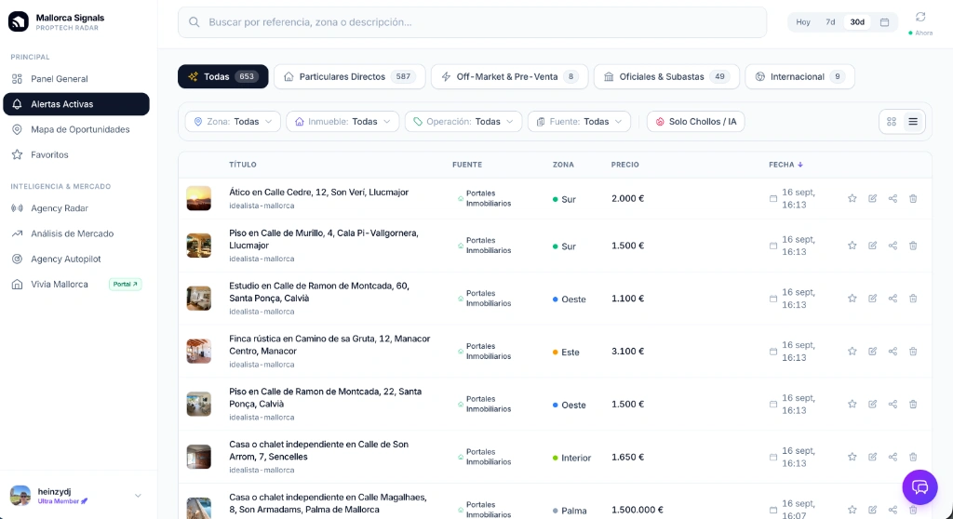Select the Oficiales & Subastas tab
Image resolution: width=953 pixels, height=519 pixels.
click(x=666, y=76)
